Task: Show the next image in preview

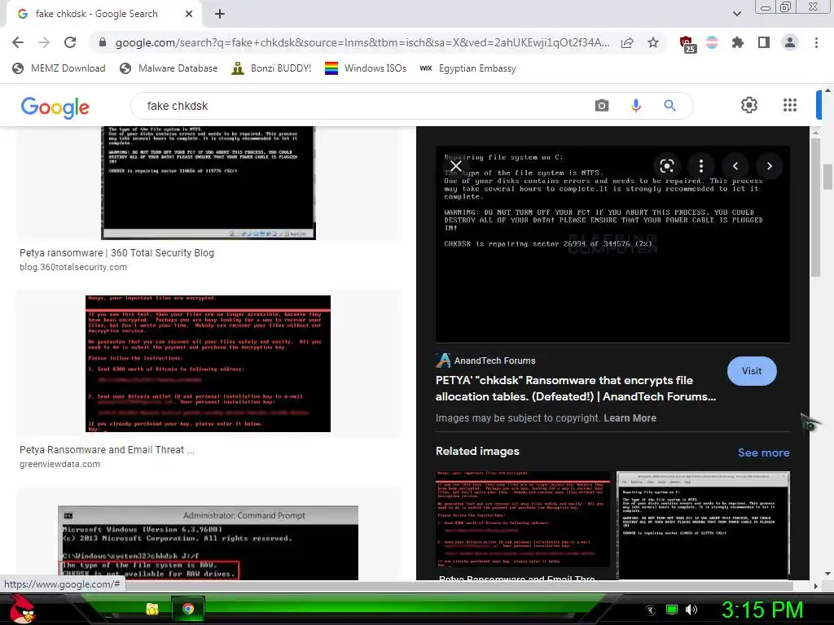Action: pyautogui.click(x=770, y=166)
